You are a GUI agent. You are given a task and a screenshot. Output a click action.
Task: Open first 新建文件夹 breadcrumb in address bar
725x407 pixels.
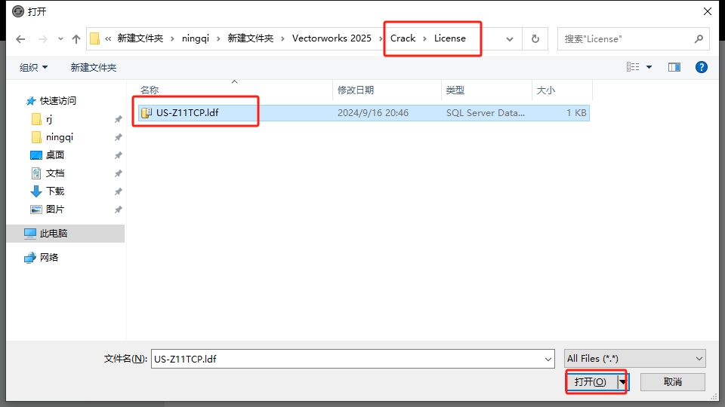(x=140, y=38)
